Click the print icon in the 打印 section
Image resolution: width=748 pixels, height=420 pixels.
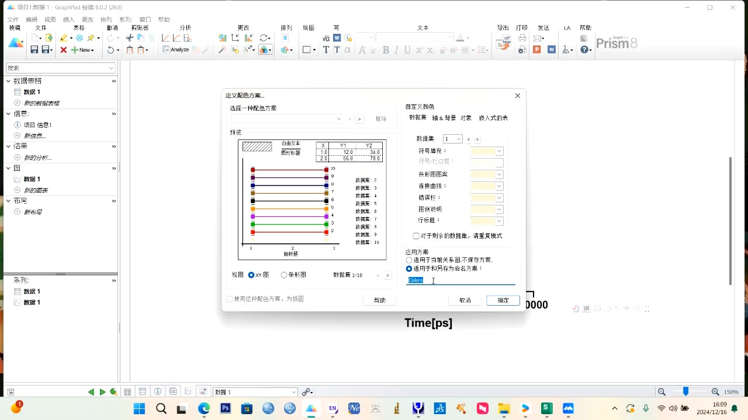pyautogui.click(x=521, y=38)
